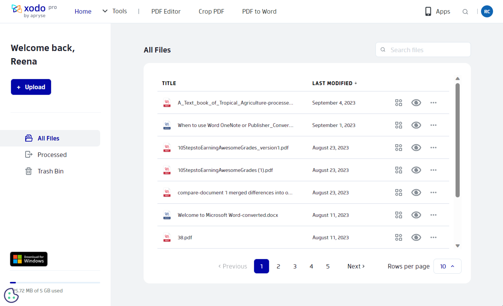
Task: Open more options for 10StepstoEarningAwesomeGrades_version1.pdf
Action: (x=433, y=148)
